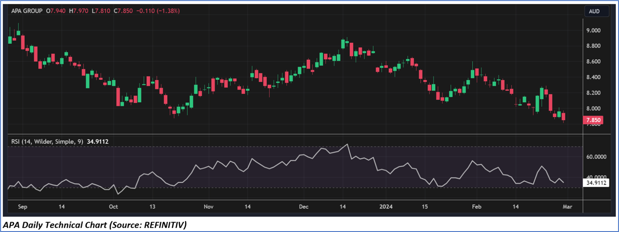Click the change −0.110 (−1.38%) text
This screenshot has height=232, width=619.
159,11
